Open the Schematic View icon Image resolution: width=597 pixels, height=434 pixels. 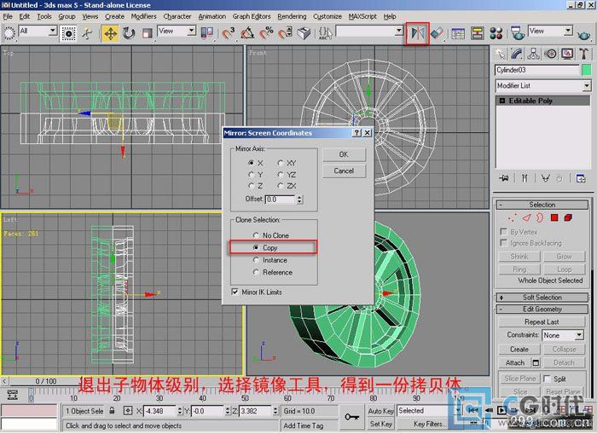click(477, 33)
